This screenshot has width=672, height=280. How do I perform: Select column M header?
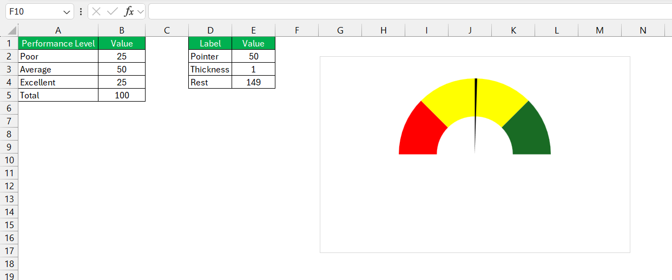click(x=599, y=30)
